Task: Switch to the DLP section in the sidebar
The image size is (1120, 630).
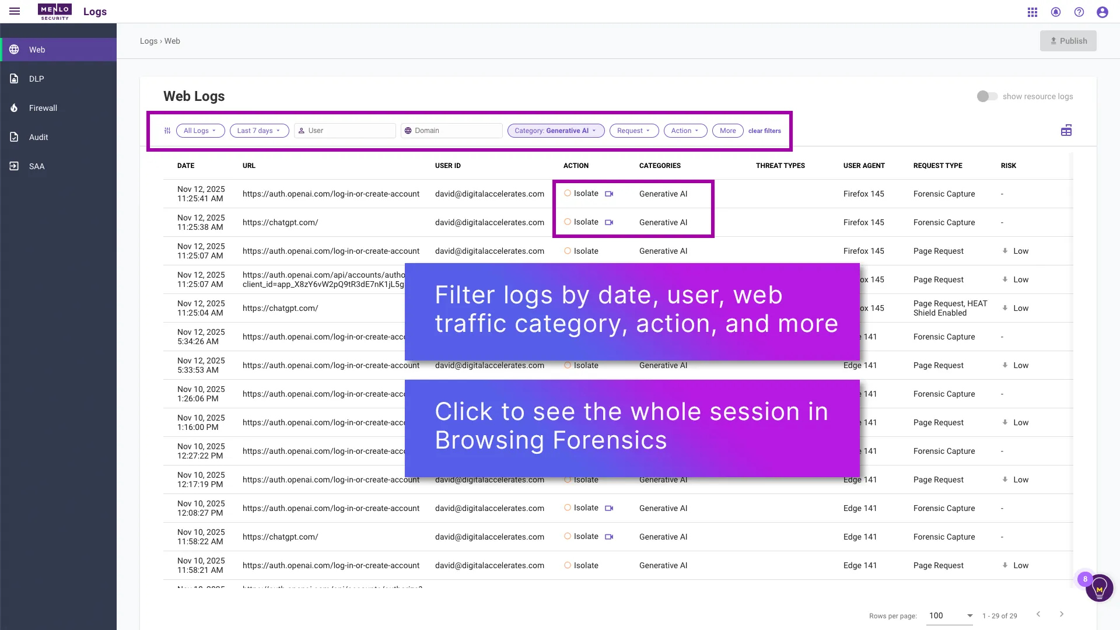Action: (36, 78)
